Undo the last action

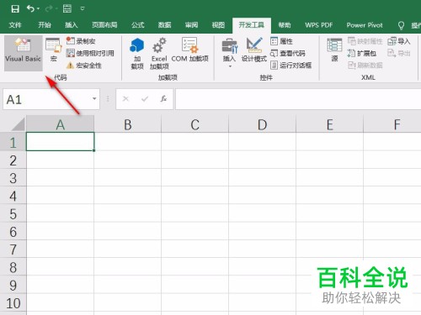coord(30,8)
